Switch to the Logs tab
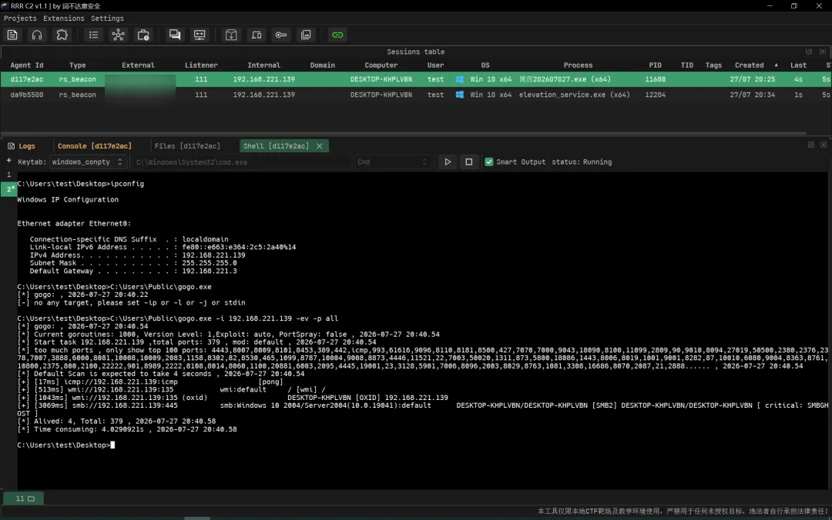The image size is (832, 520). (22, 146)
